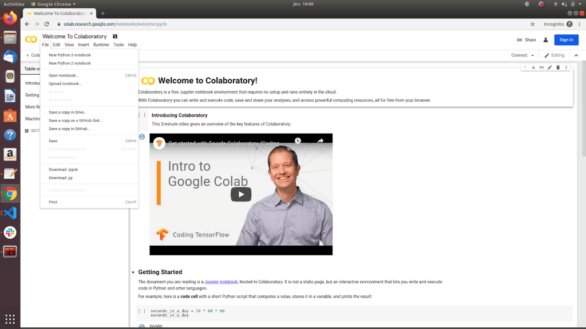Open the File menu
Screen dimensions: 586x329
45,45
